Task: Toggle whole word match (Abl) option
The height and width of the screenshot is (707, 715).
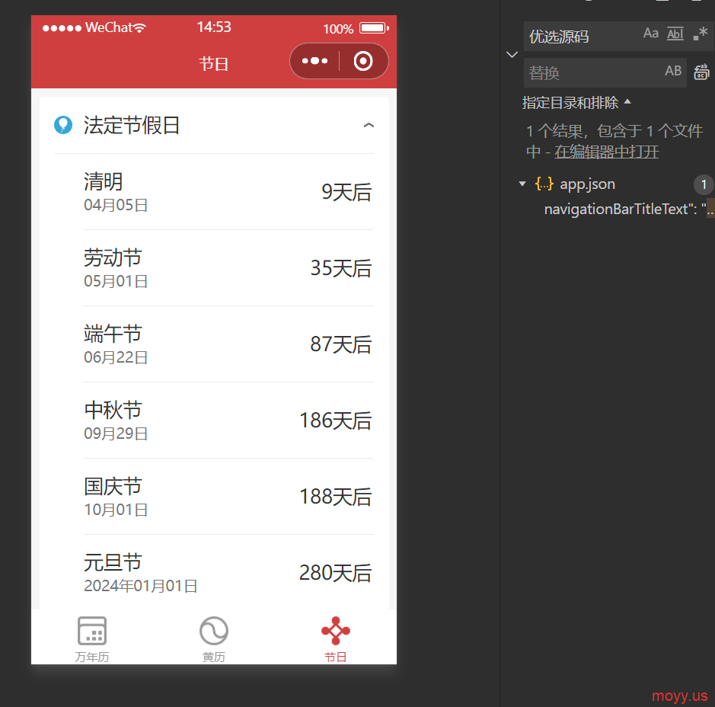Action: pos(675,34)
